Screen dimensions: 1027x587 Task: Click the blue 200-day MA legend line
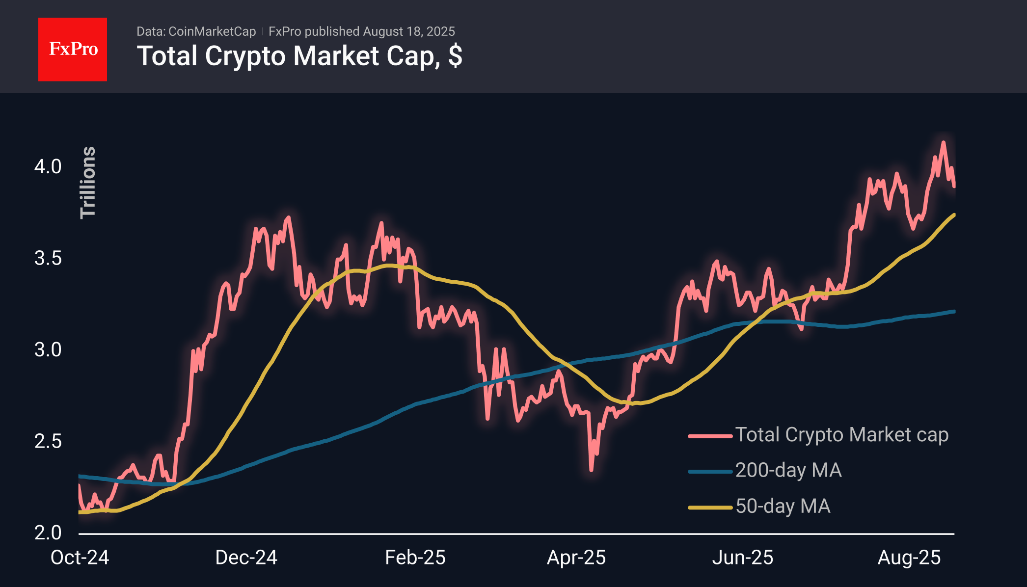pos(710,472)
